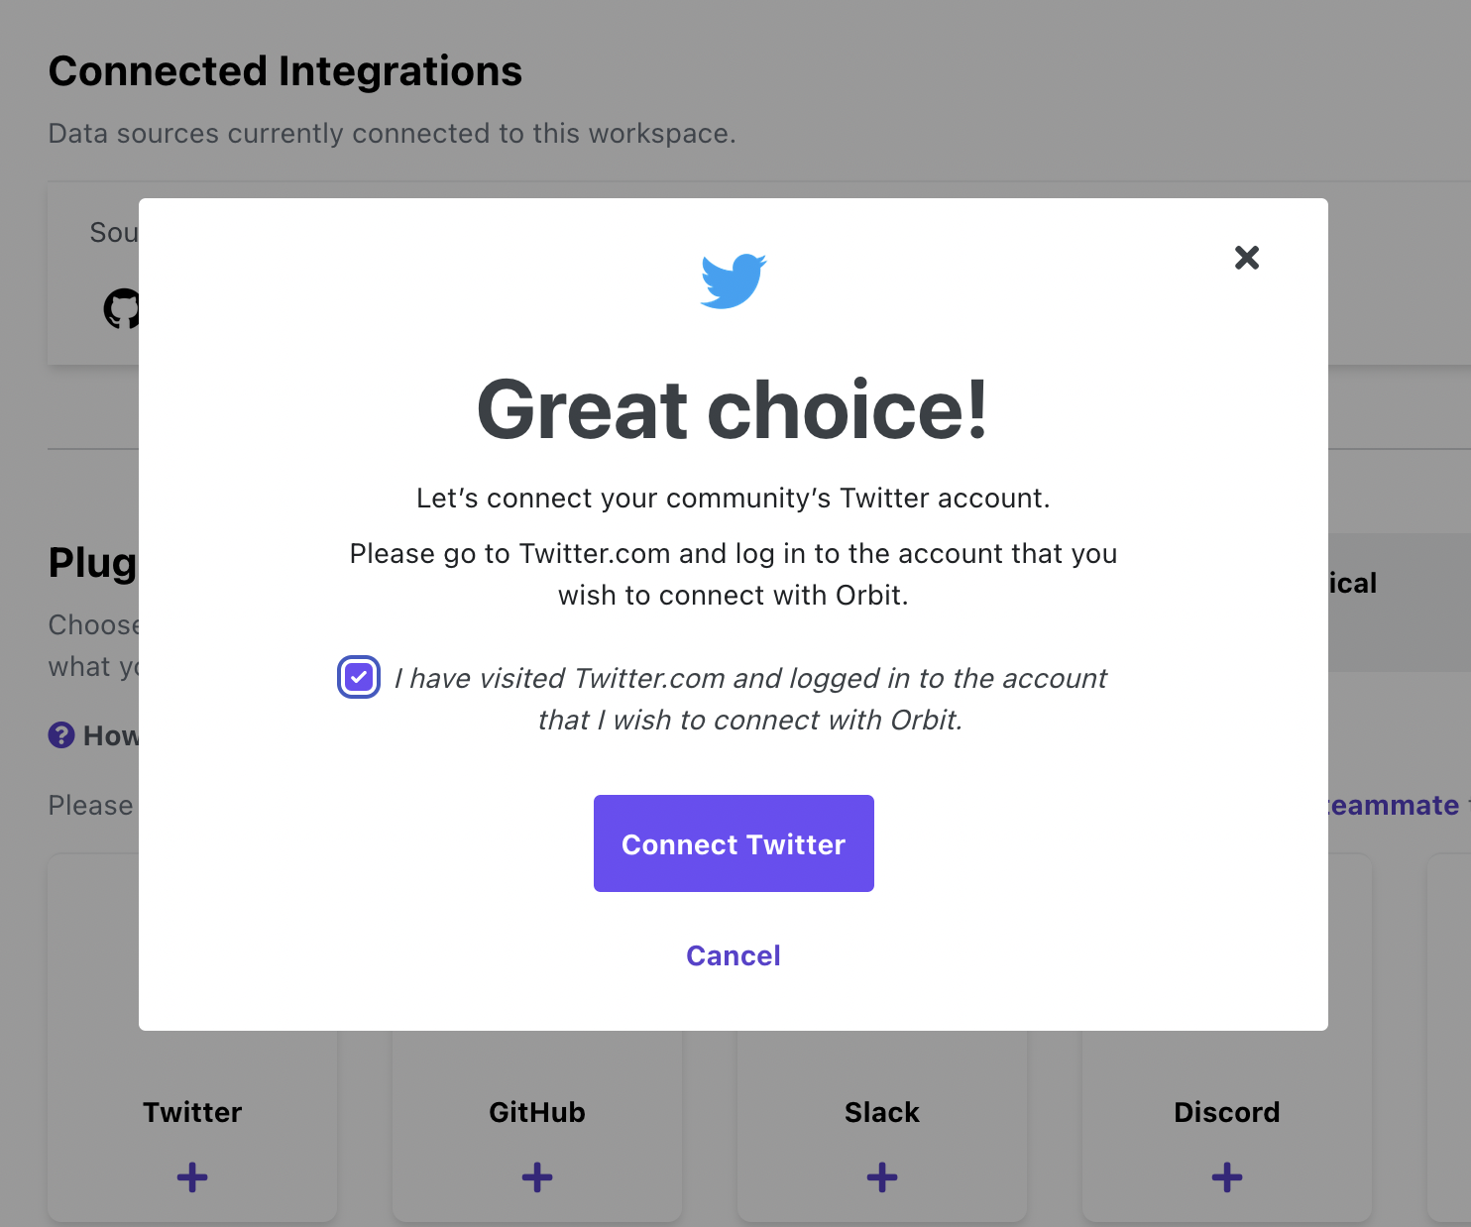Select the Twitter plug-in card label
1471x1227 pixels.
(x=192, y=1112)
